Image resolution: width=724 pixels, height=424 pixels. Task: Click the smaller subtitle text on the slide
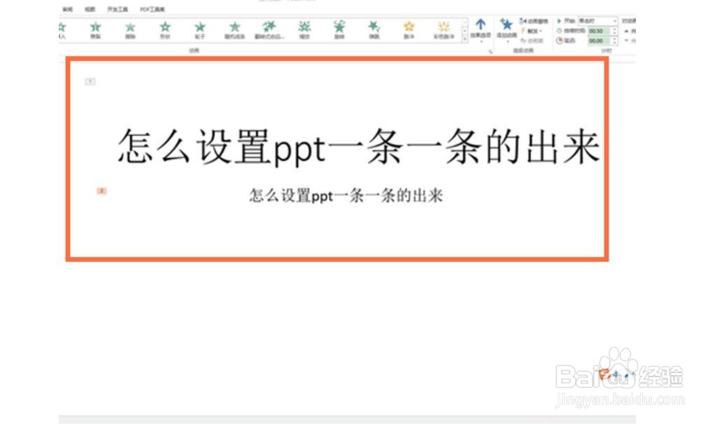click(346, 195)
